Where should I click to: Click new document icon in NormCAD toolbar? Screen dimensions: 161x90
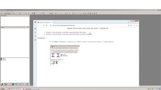(3, 13)
